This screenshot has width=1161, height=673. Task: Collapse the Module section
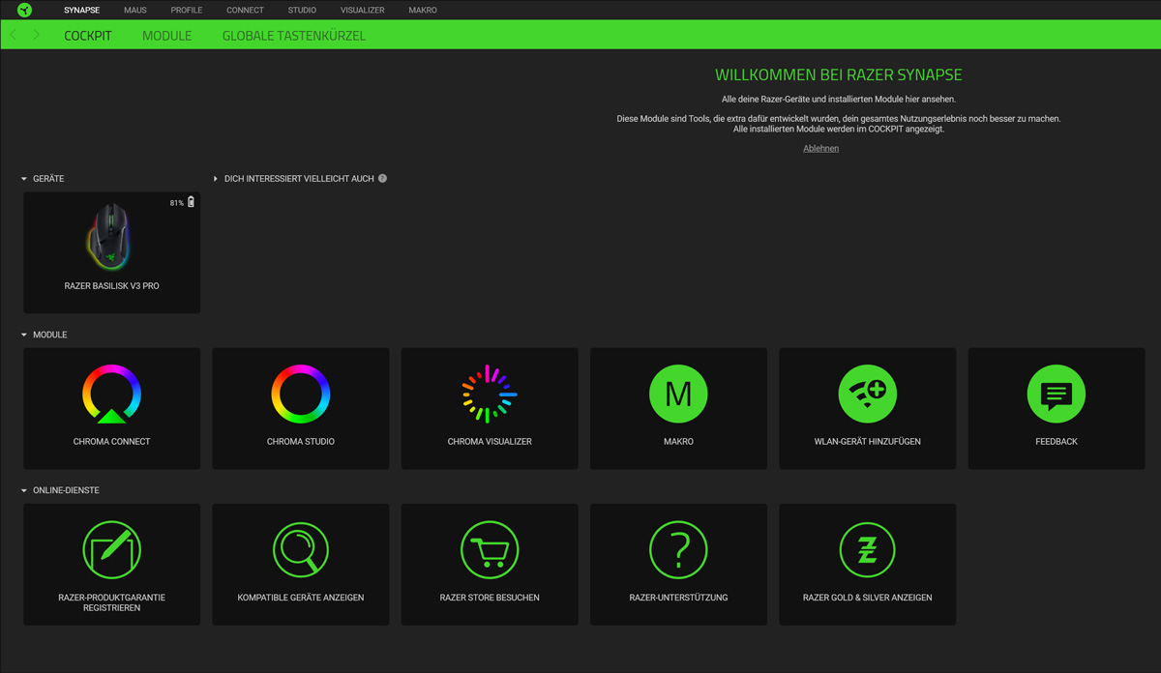[24, 335]
